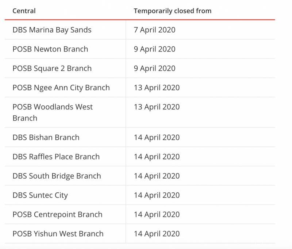292x249 pixels.
Task: Click the DBS Suntec City name
Action: 40,195
